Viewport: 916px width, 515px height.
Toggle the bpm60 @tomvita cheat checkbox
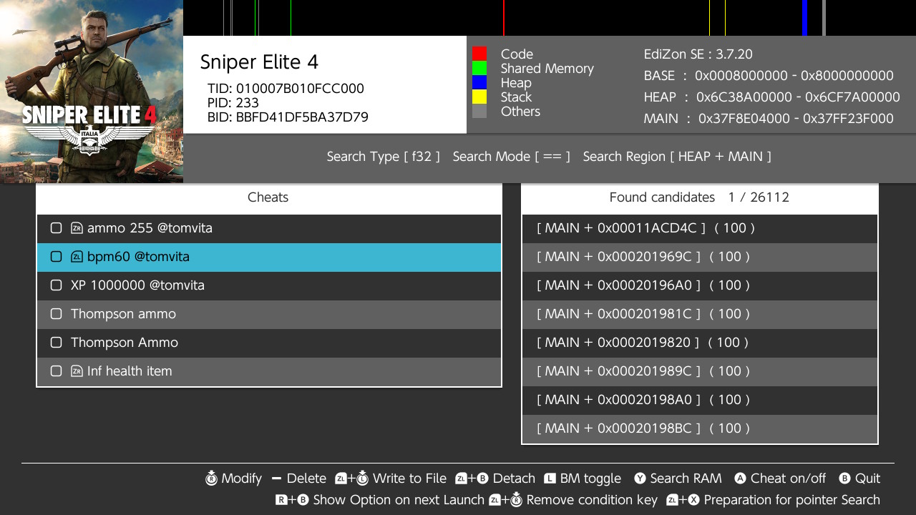tap(57, 257)
